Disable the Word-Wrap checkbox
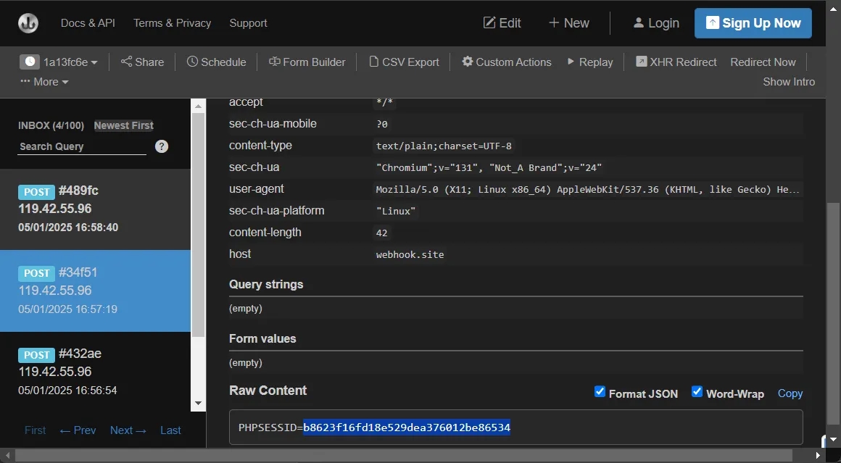841x463 pixels. click(x=697, y=392)
